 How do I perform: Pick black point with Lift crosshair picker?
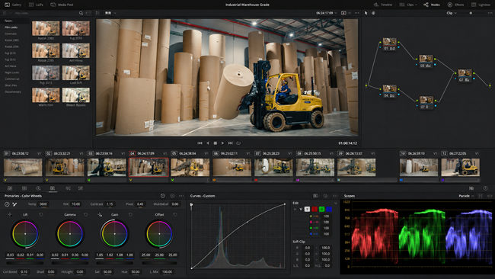(10, 214)
